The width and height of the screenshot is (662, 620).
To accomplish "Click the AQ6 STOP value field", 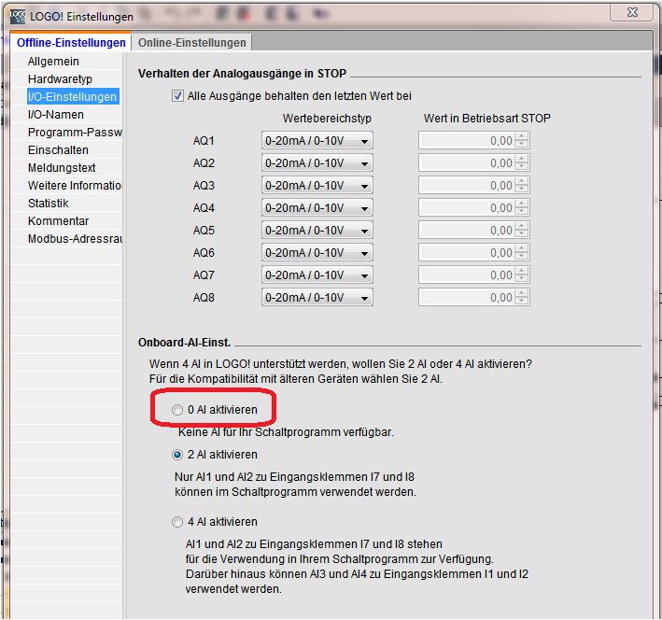I will pyautogui.click(x=467, y=252).
